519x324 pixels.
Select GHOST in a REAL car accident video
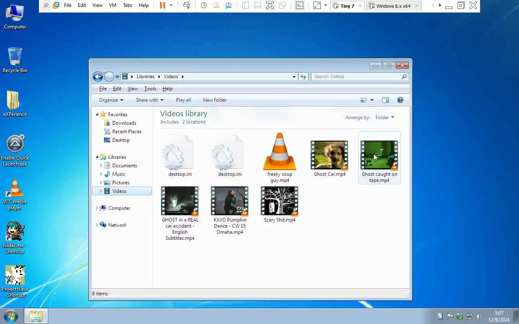pyautogui.click(x=180, y=214)
